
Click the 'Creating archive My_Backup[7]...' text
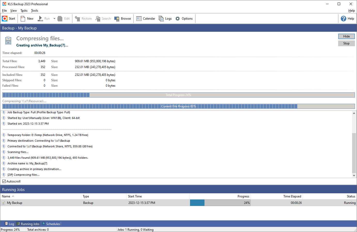point(42,45)
